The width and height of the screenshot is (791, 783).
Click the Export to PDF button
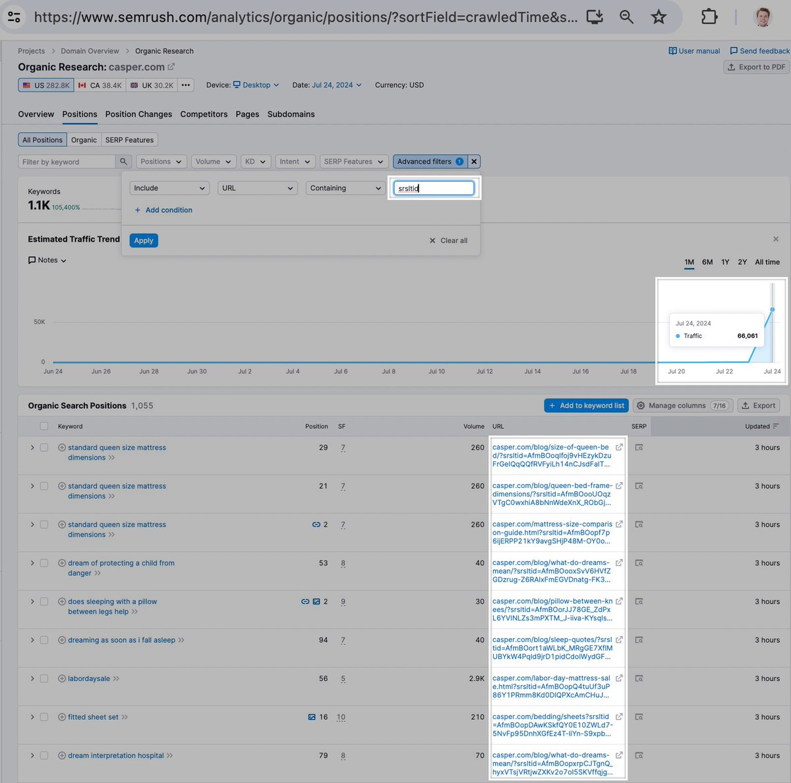coord(757,67)
